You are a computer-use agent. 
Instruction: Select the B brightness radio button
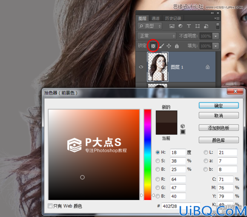pos(158,169)
